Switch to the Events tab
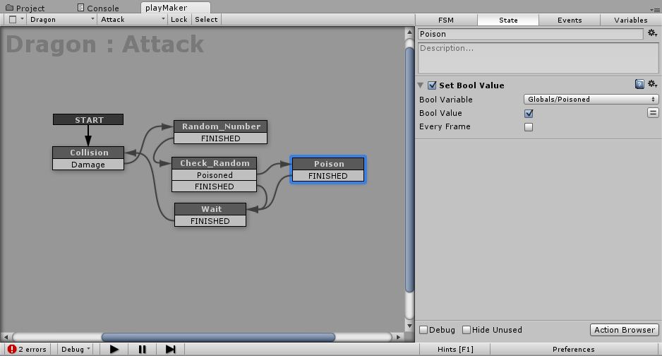Image resolution: width=662 pixels, height=356 pixels. (570, 20)
